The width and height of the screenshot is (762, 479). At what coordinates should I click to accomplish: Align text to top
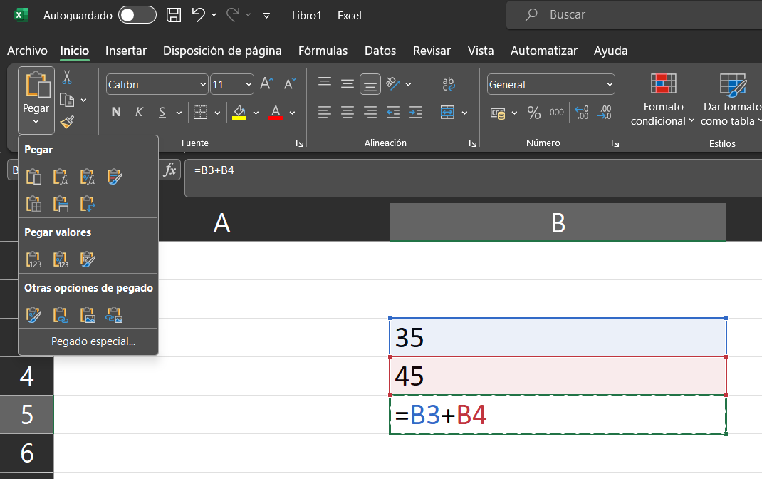(325, 82)
